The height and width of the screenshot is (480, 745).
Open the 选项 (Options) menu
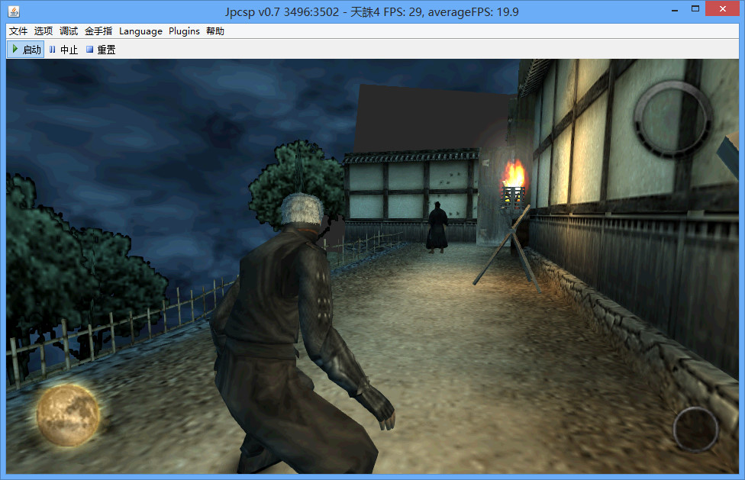[x=44, y=31]
